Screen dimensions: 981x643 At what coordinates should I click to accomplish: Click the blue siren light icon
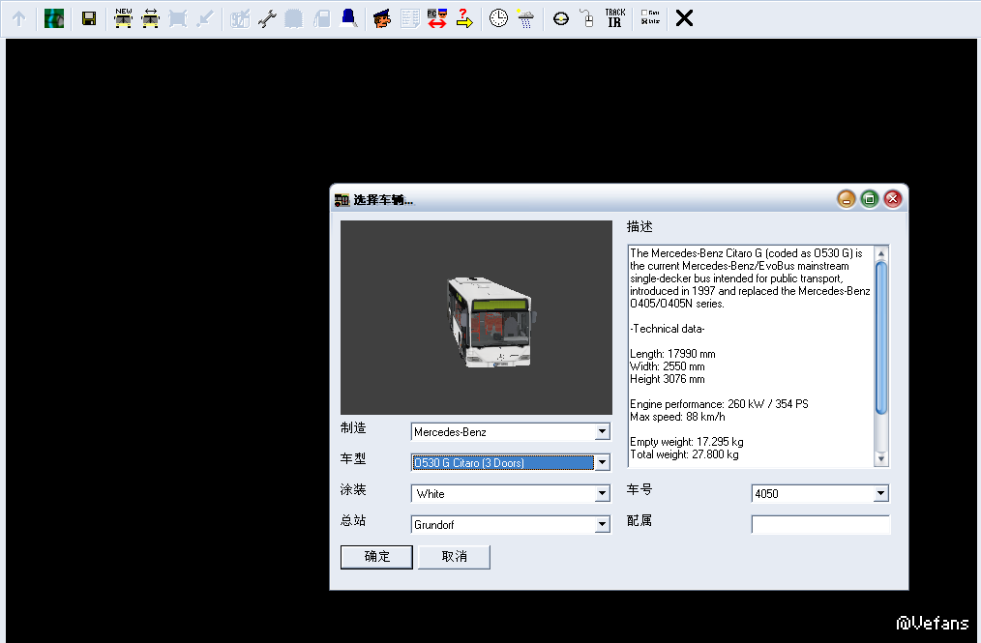(348, 18)
